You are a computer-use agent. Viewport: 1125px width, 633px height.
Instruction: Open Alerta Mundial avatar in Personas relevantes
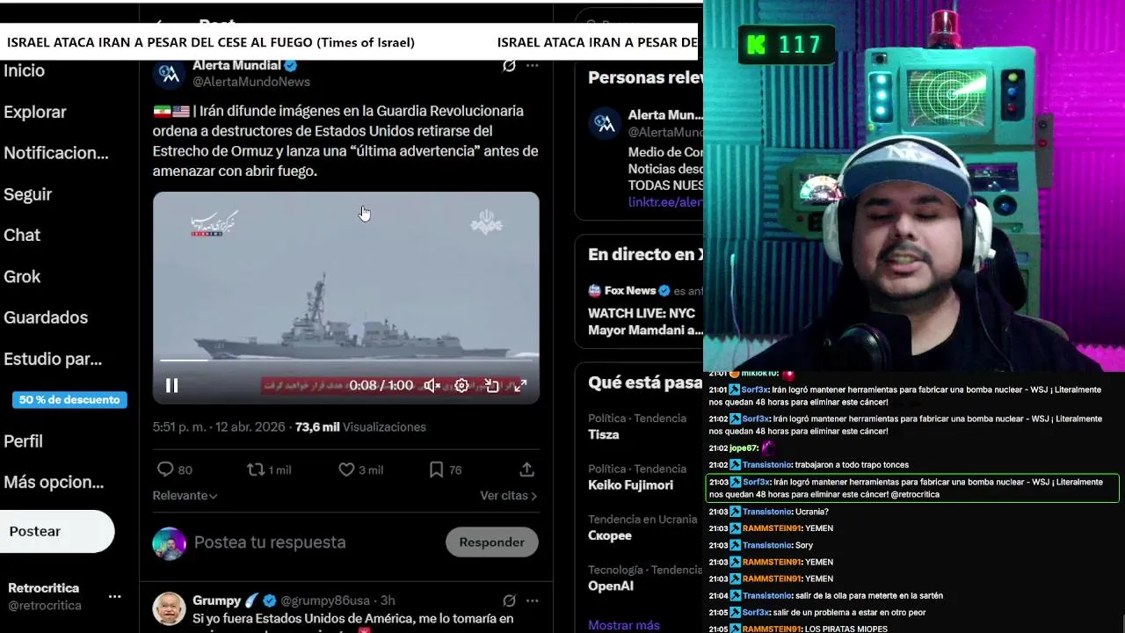tap(605, 124)
